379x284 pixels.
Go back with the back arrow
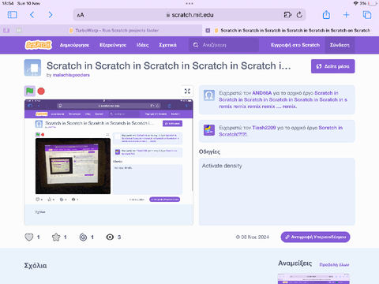[32, 15]
